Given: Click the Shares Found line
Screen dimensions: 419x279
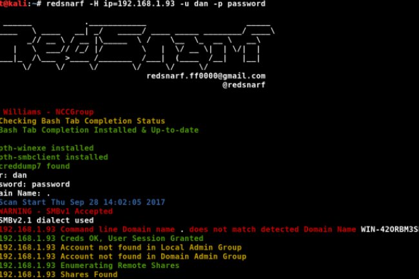Looking at the screenshot, I should (x=59, y=274).
